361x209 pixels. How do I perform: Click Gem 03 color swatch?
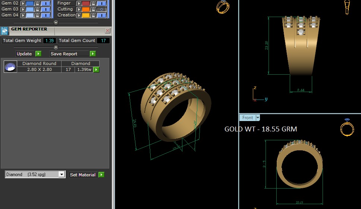point(30,9)
